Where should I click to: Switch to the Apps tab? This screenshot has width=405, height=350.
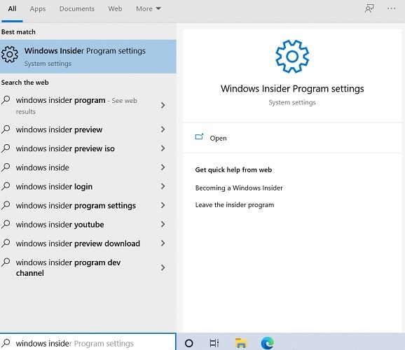pyautogui.click(x=38, y=9)
